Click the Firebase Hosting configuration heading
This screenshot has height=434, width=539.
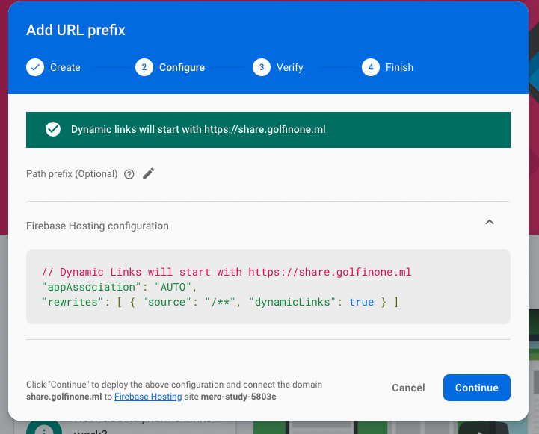click(x=97, y=226)
